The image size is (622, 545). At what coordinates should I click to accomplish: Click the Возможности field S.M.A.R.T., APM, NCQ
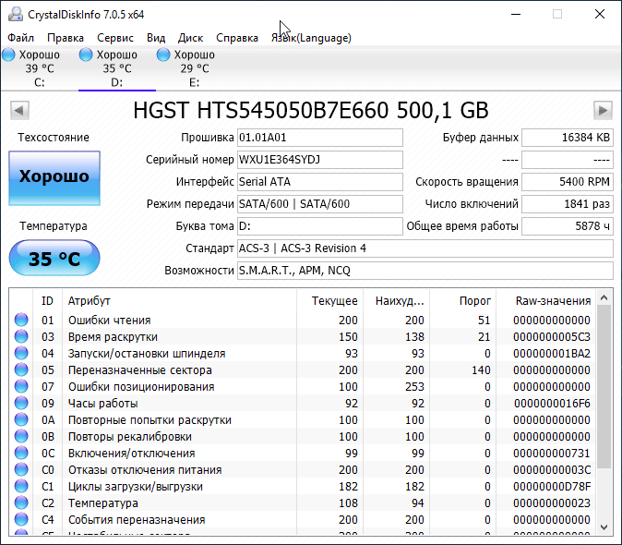(425, 271)
